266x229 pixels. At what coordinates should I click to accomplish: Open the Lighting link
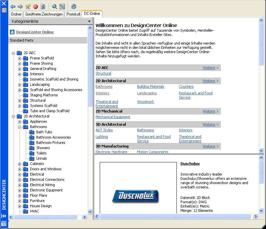102,137
